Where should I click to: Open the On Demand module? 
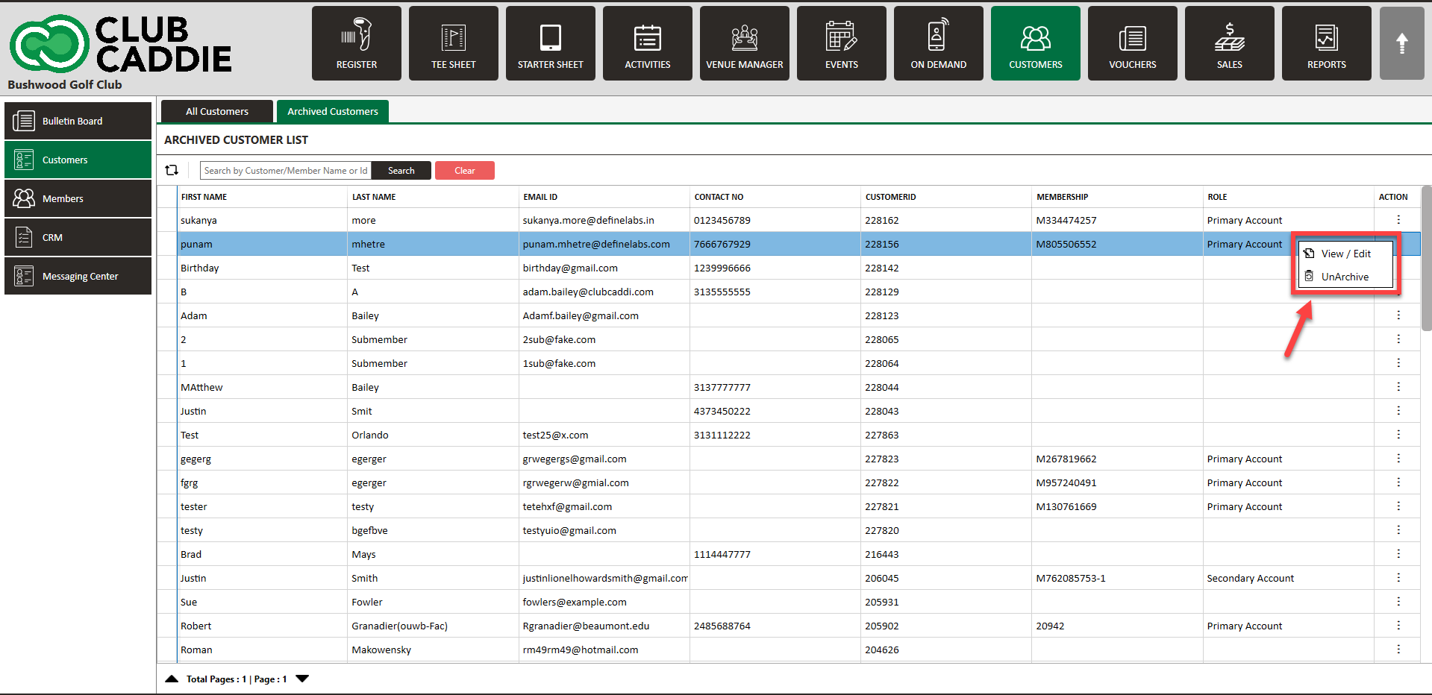938,43
